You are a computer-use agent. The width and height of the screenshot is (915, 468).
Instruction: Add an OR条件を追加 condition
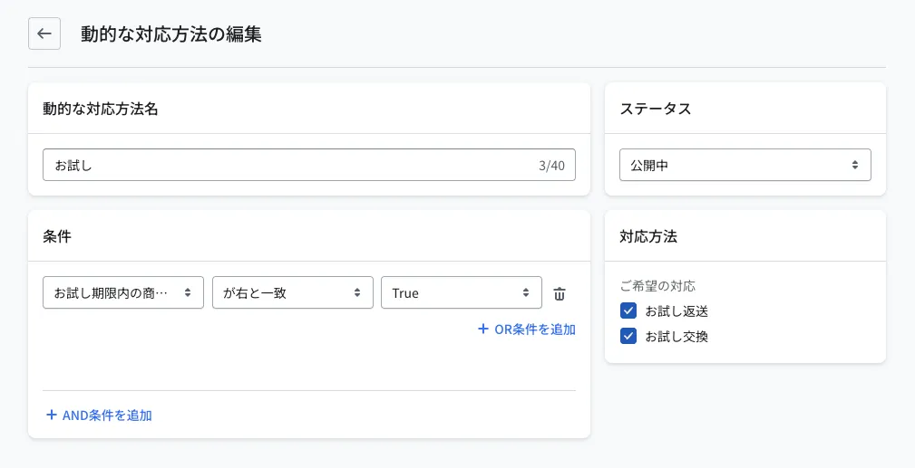tap(527, 330)
